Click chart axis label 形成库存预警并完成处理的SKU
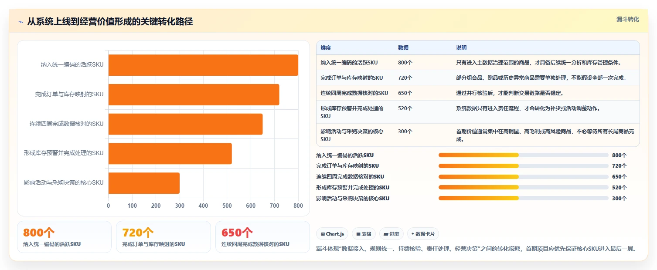 coord(64,153)
